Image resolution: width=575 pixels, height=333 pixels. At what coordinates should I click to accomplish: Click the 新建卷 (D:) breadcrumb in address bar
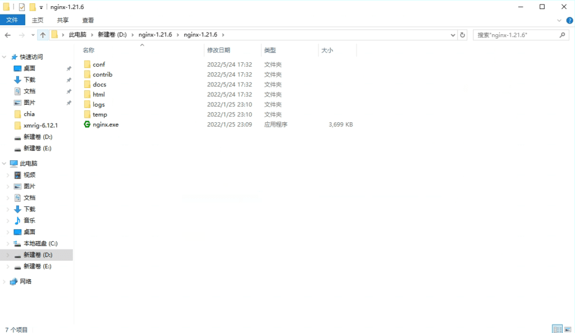[x=108, y=34]
